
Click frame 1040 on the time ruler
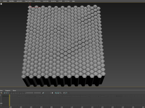31,107
